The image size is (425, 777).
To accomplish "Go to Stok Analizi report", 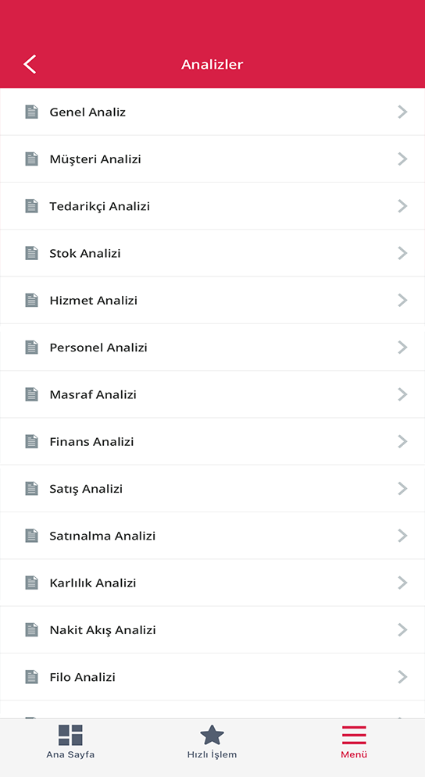I will click(x=212, y=253).
